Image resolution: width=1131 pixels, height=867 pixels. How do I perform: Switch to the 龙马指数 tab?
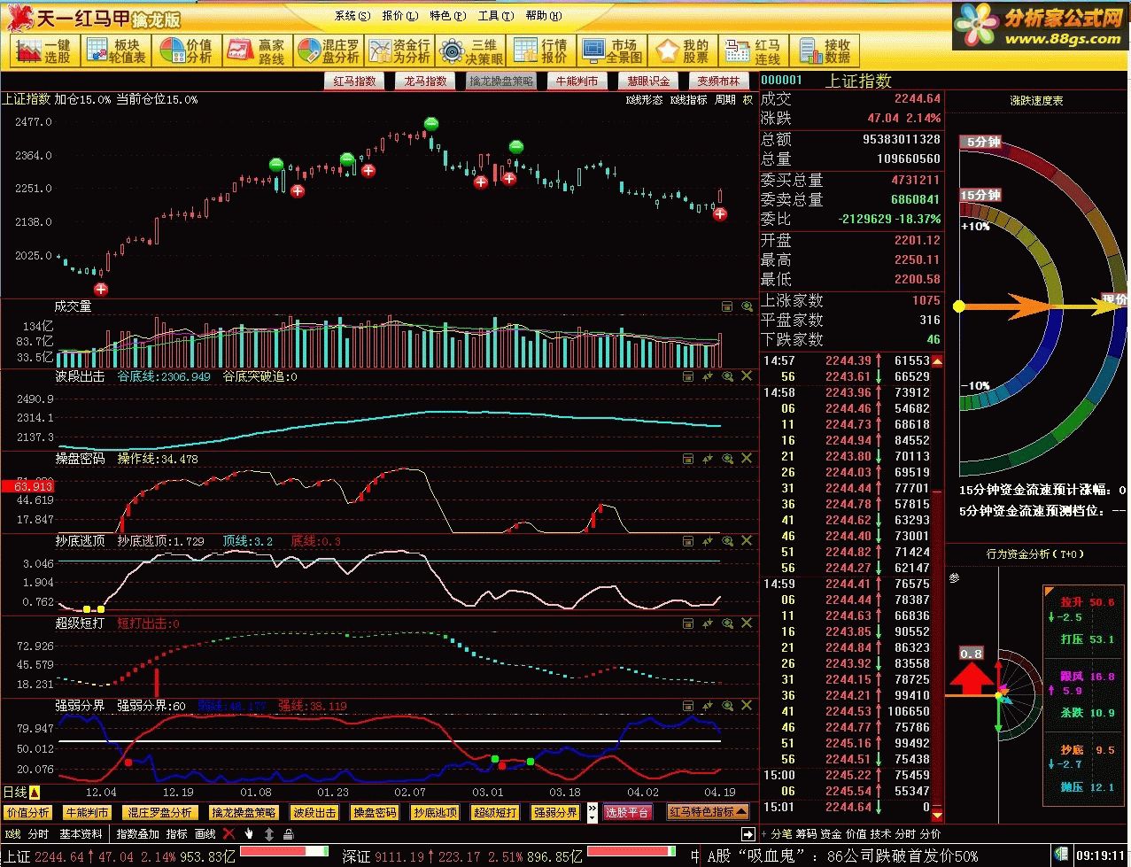pos(426,81)
